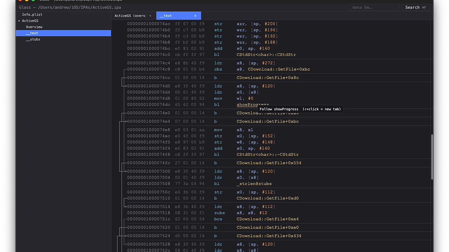Click operand 'x0, [sp, #152]'
The image size is (449, 252).
pyautogui.click(x=256, y=136)
